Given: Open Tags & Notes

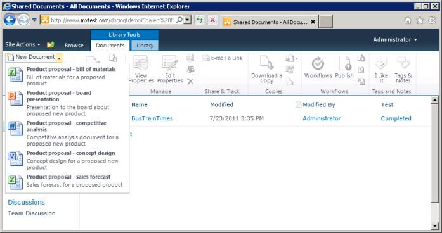Looking at the screenshot, I should pyautogui.click(x=403, y=69).
